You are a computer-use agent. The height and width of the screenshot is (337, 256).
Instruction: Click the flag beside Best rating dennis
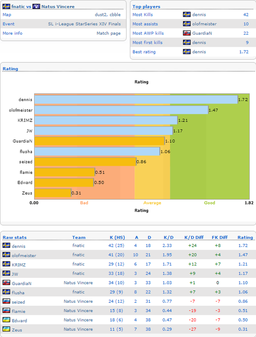(x=187, y=51)
